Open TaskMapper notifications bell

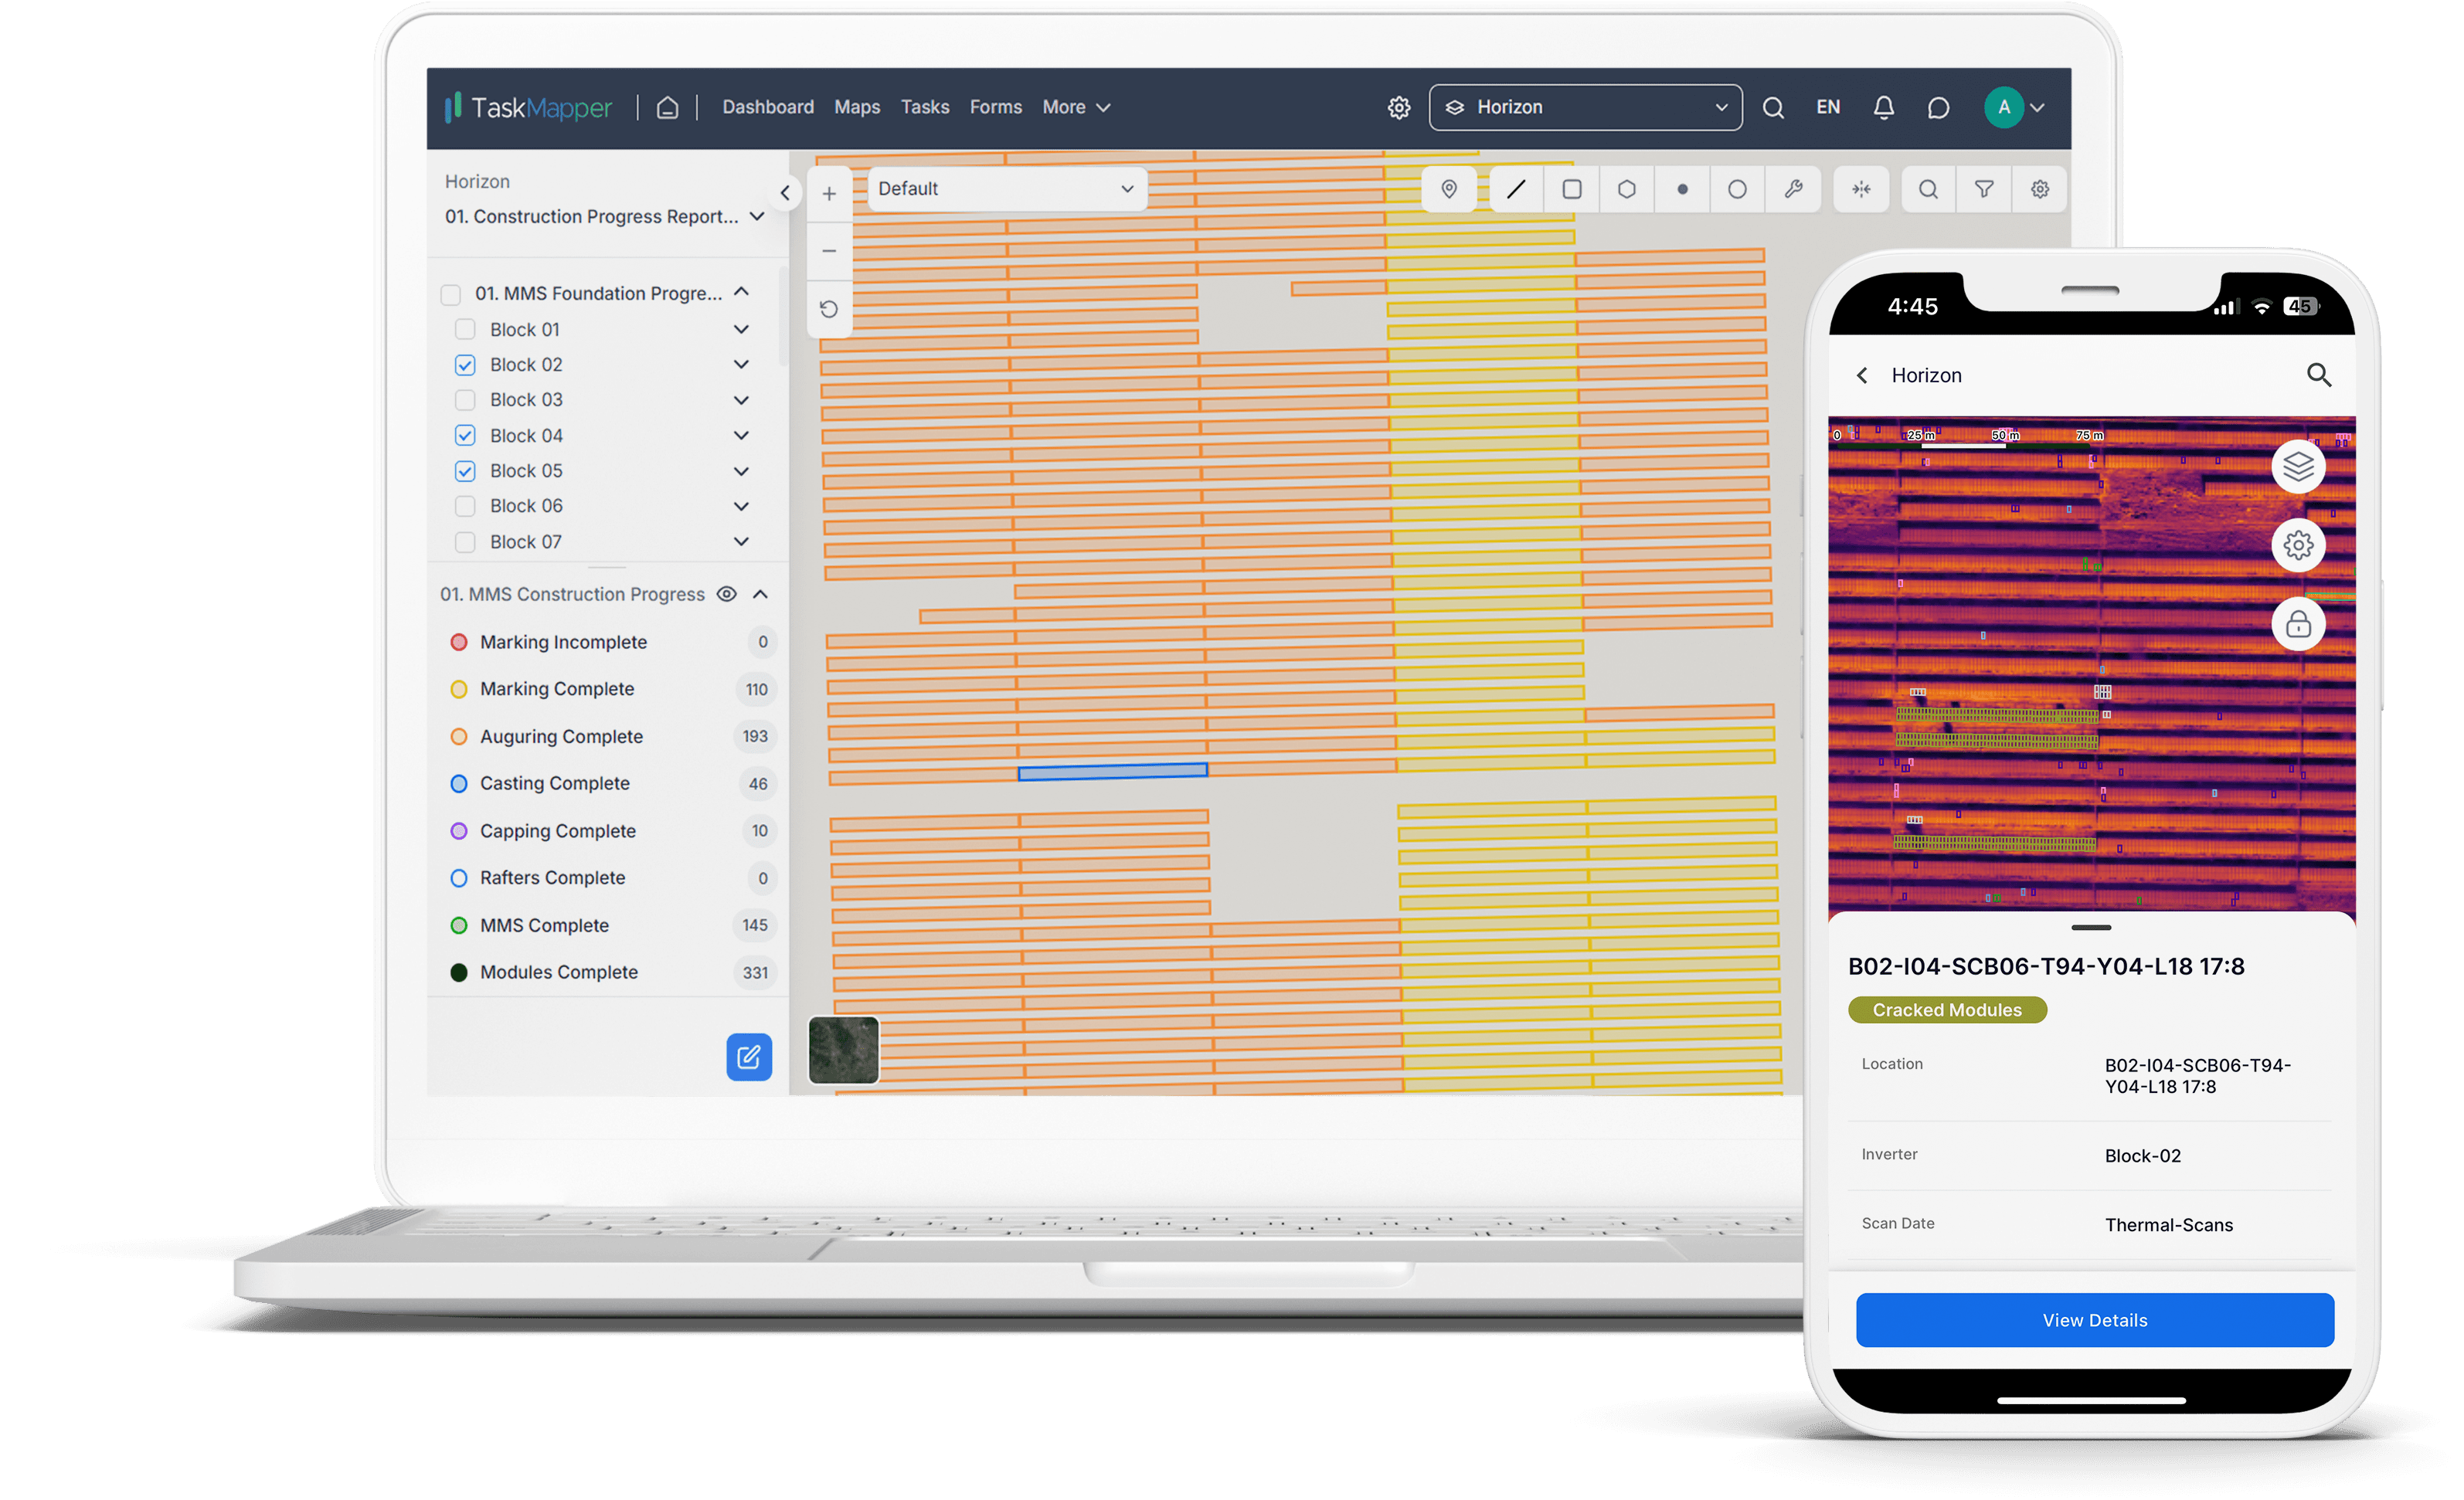pos(1884,107)
